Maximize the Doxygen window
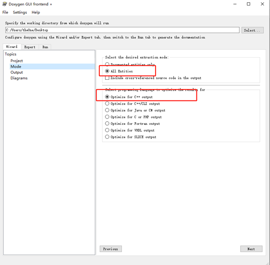The image size is (270, 265). [248, 4]
